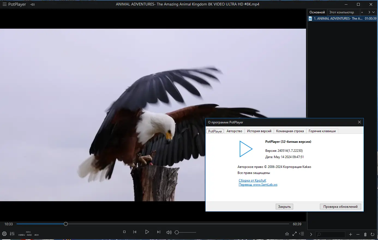Open the PotPlayer main menu

pos(14,4)
